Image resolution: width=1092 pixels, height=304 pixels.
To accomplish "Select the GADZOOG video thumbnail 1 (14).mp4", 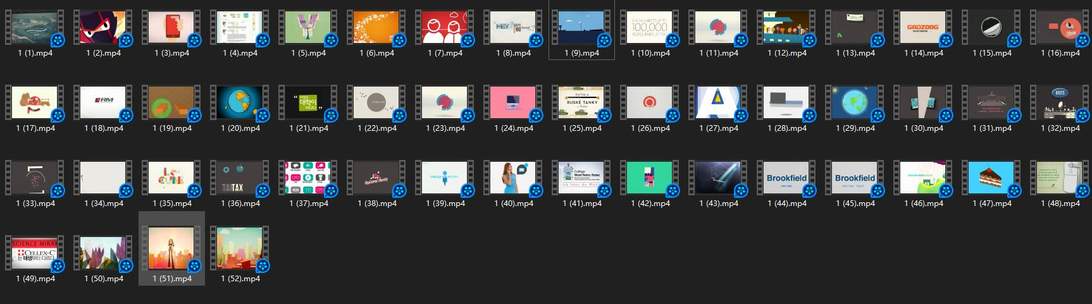I will [x=922, y=27].
